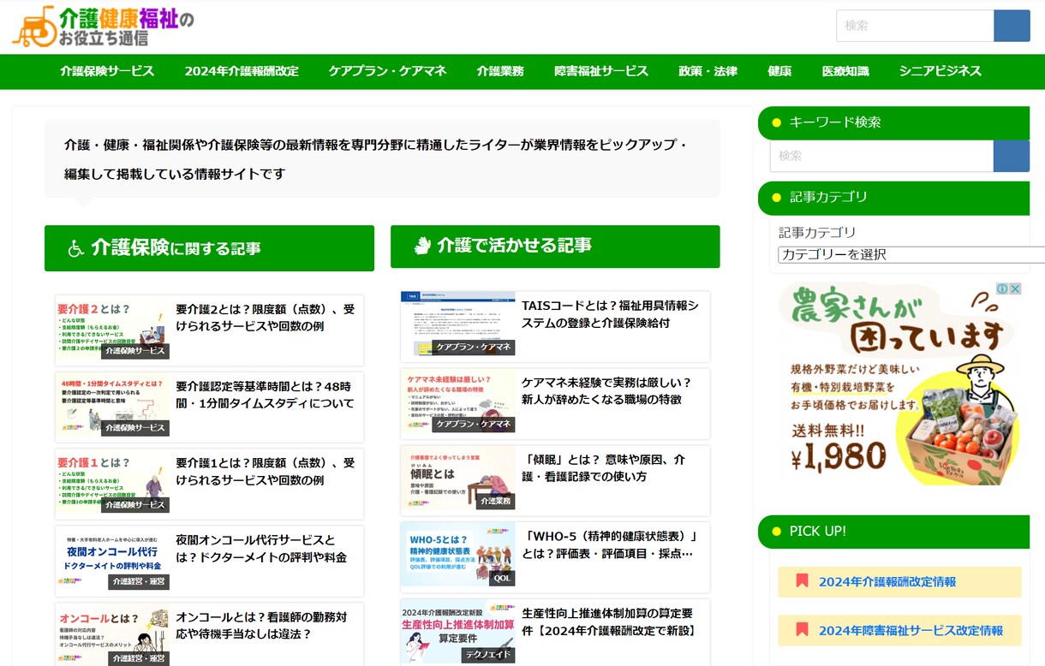This screenshot has width=1045, height=666.
Task: Open article TAISコードとは？福祉用具情報システム
Action: 610,314
